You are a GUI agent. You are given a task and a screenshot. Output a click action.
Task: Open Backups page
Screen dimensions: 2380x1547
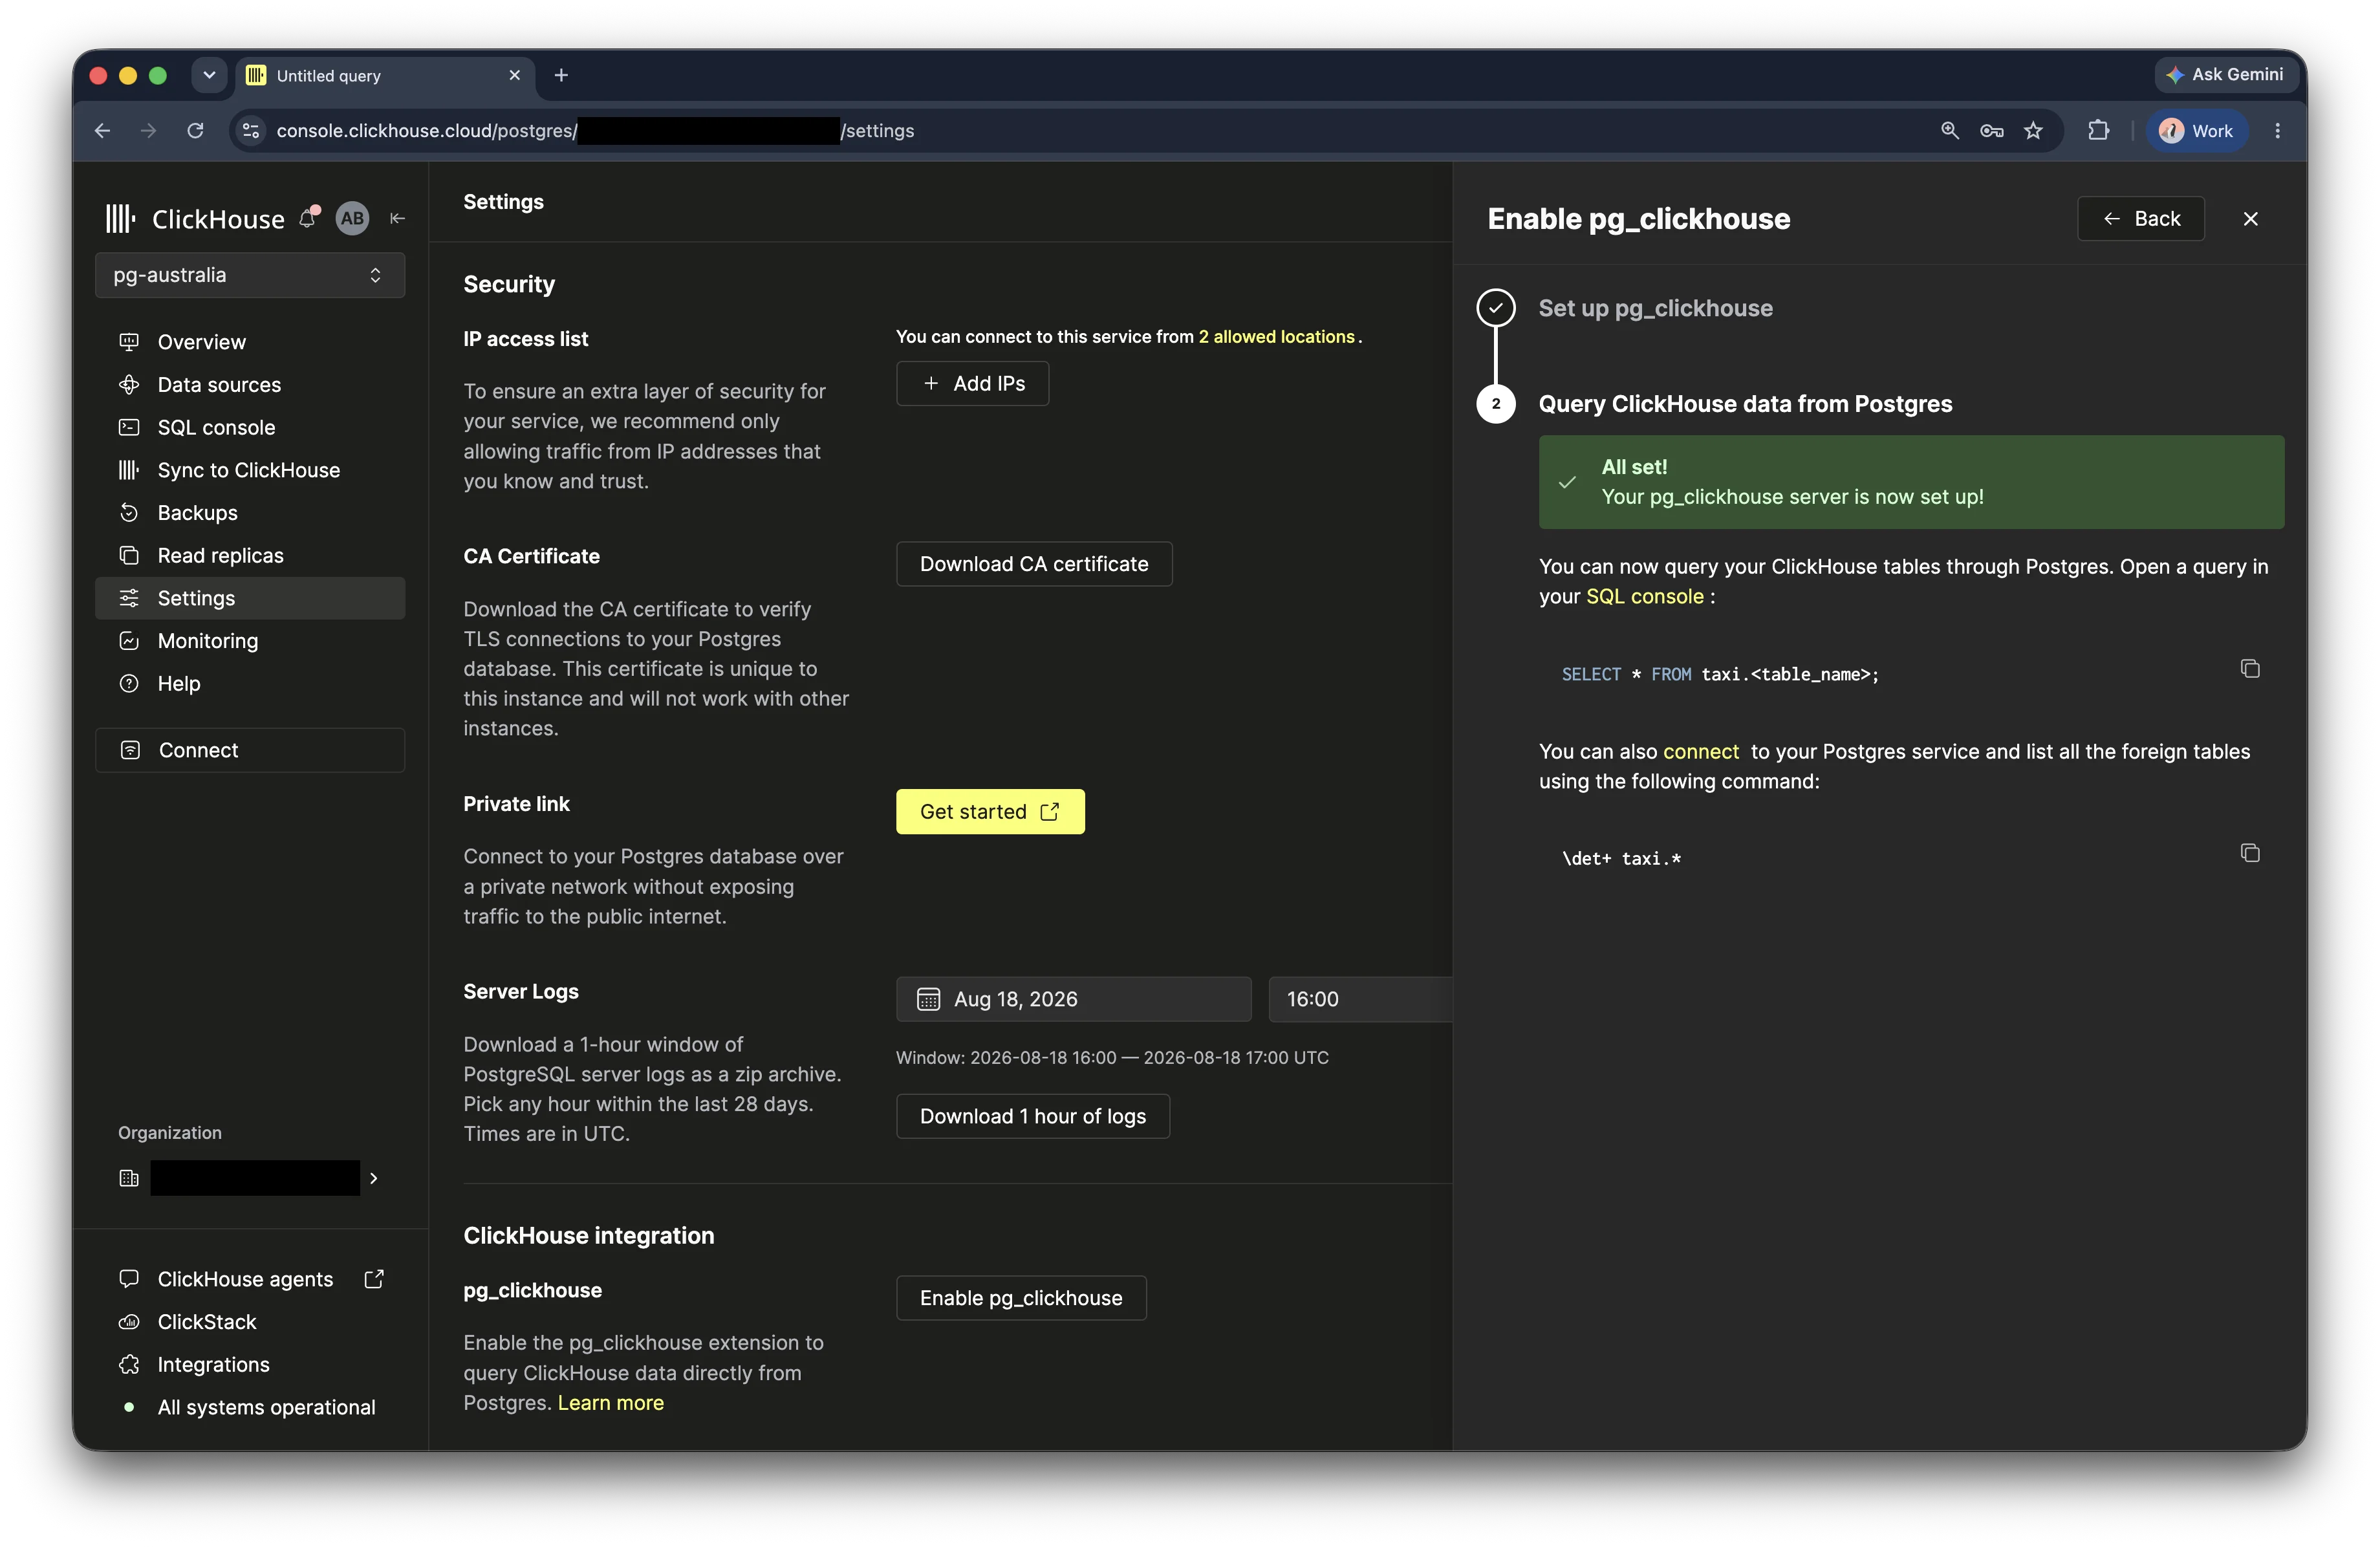(x=250, y=513)
